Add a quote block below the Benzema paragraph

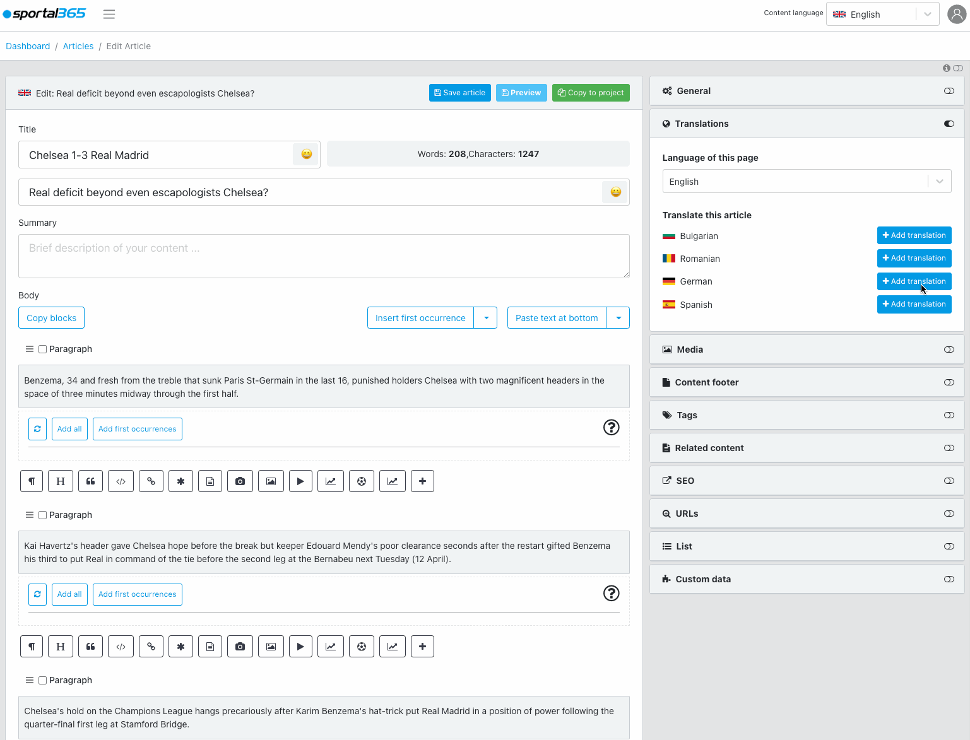click(90, 481)
